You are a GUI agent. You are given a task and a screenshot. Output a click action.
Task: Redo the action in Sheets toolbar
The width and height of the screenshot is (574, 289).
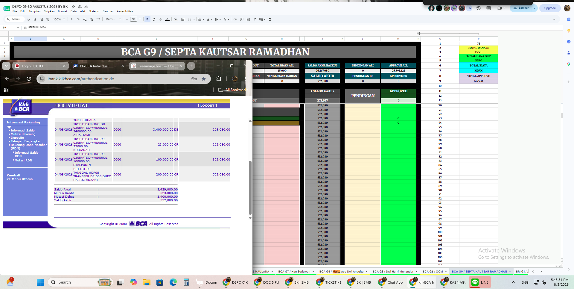coord(35,19)
